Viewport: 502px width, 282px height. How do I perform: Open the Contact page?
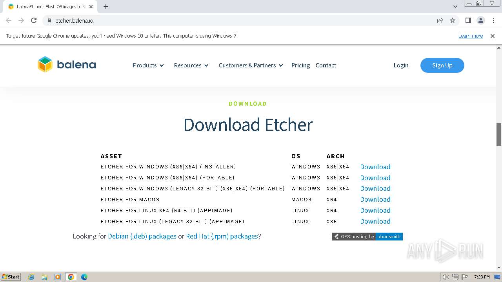(x=326, y=65)
